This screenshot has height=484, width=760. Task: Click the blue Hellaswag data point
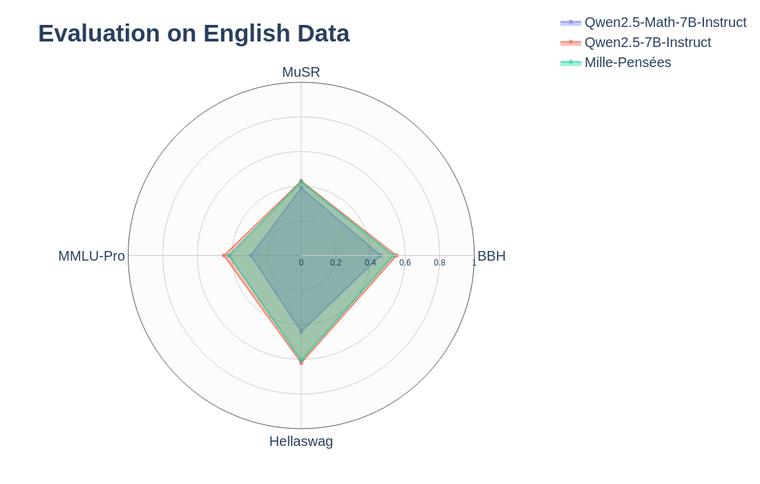(x=301, y=331)
